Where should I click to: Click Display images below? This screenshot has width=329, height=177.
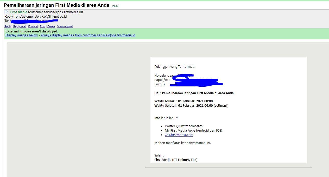click(x=22, y=35)
